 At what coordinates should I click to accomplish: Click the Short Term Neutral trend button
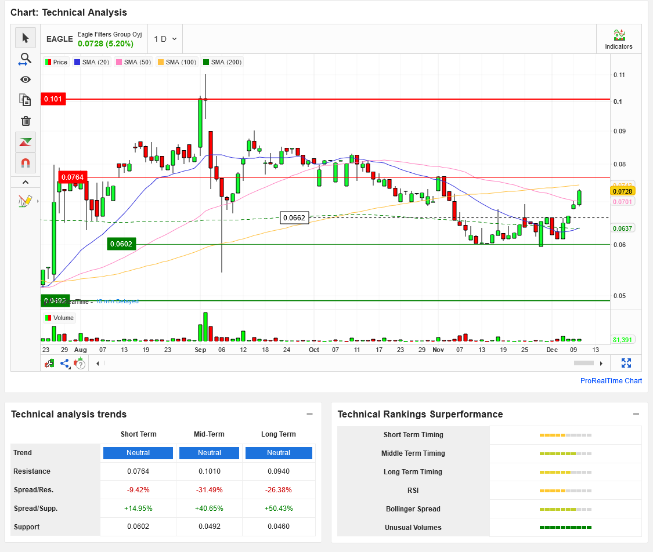tap(138, 453)
